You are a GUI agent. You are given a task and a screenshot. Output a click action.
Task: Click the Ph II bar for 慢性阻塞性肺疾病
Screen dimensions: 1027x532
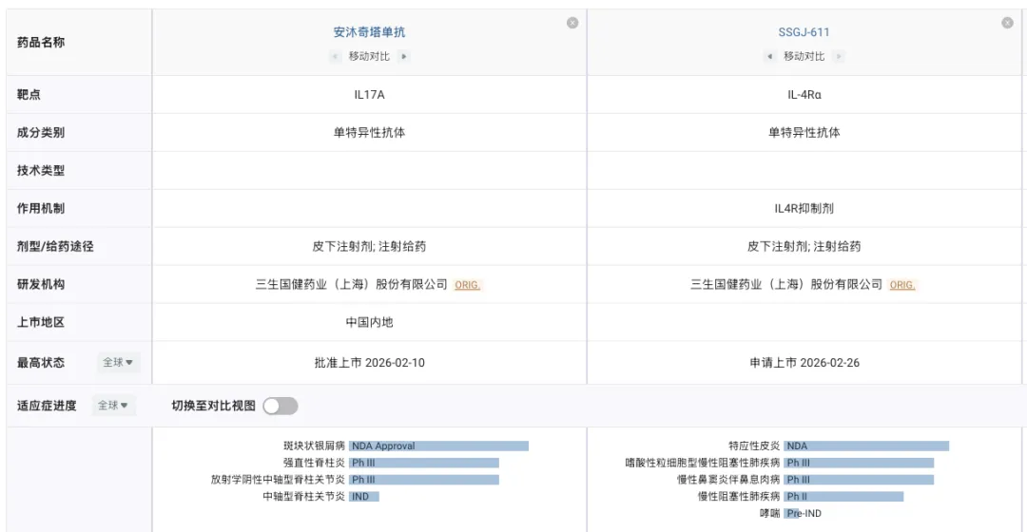[x=843, y=496]
